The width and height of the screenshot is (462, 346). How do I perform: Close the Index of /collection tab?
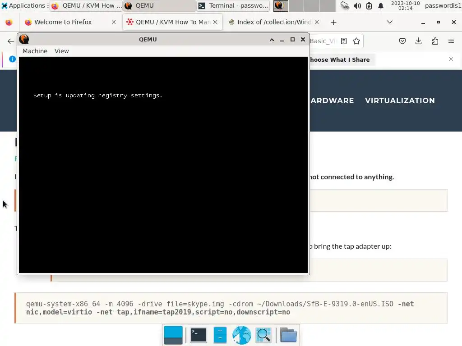pyautogui.click(x=316, y=22)
